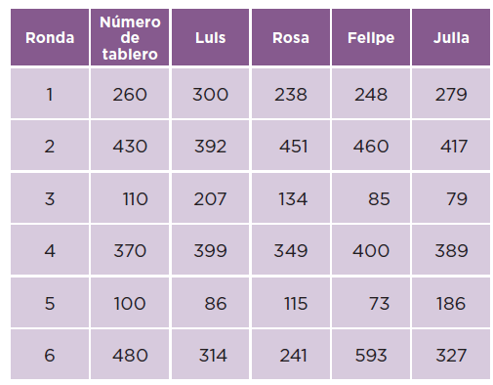The height and width of the screenshot is (385, 493).
Task: Select the Julia column header
Action: pyautogui.click(x=451, y=37)
